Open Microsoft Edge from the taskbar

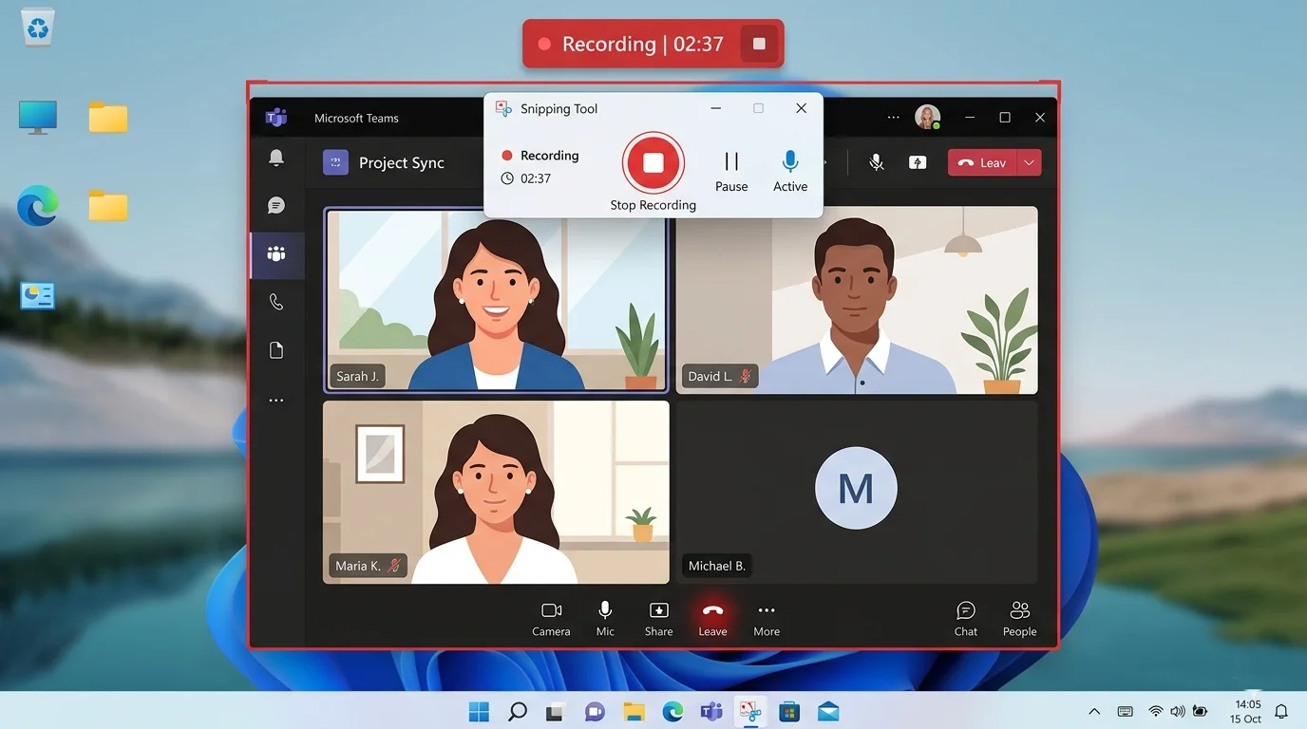[672, 710]
